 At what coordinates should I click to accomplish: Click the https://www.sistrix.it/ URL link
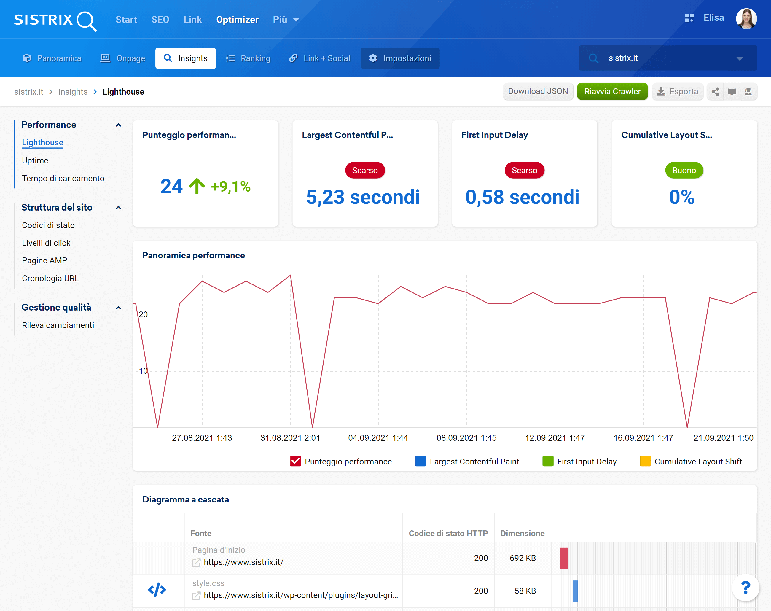coord(243,562)
